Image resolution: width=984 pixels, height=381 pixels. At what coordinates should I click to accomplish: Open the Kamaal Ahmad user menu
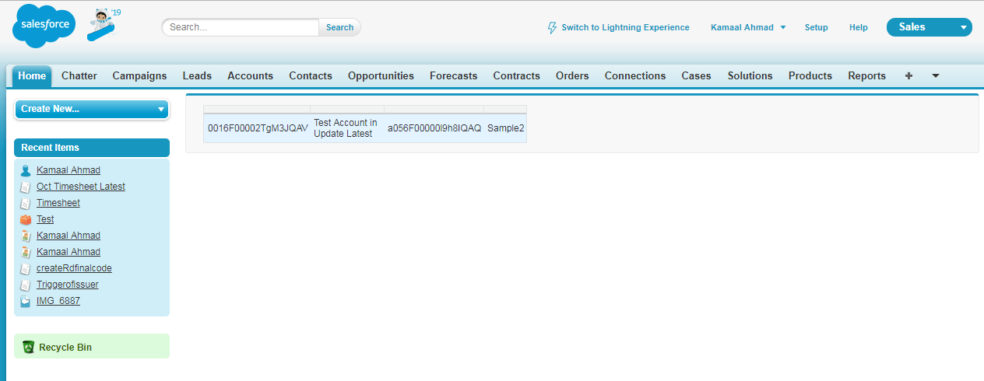747,27
